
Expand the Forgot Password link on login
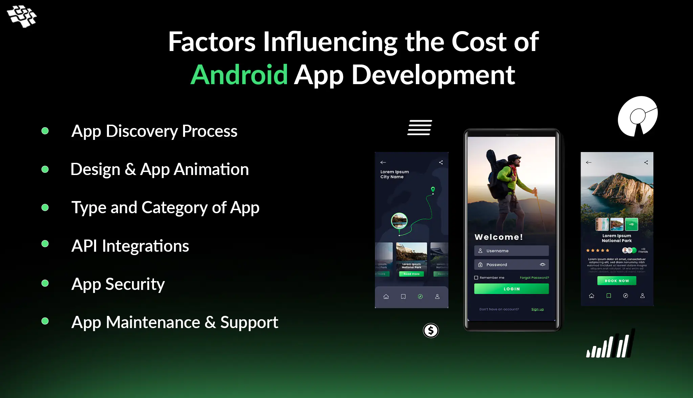pyautogui.click(x=534, y=277)
